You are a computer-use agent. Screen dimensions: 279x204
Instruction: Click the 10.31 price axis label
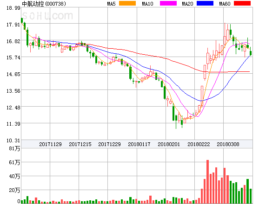click(13, 140)
